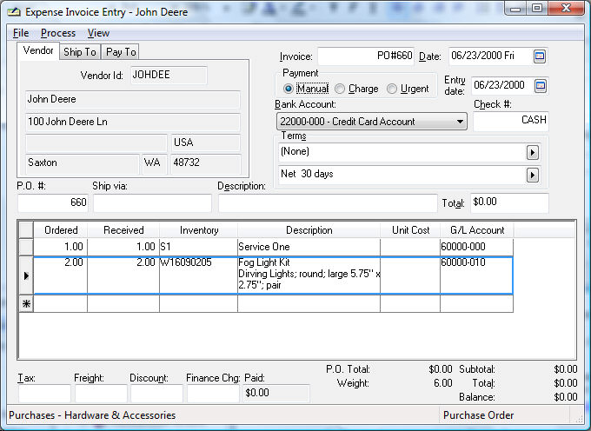Click the Received column header
This screenshot has height=431, width=591.
tap(123, 229)
